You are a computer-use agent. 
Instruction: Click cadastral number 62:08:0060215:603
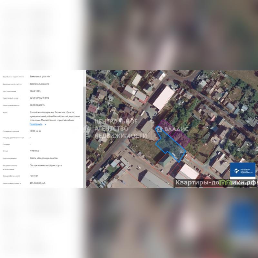tap(39, 98)
